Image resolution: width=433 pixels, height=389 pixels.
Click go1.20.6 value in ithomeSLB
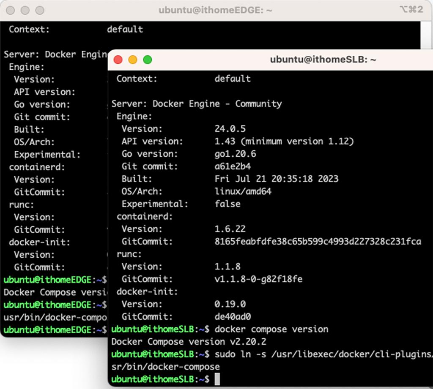point(235,154)
